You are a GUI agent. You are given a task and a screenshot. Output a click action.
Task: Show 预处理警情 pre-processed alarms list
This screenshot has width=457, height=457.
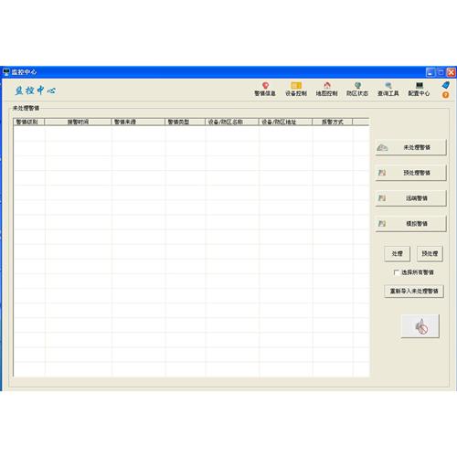[x=410, y=173]
